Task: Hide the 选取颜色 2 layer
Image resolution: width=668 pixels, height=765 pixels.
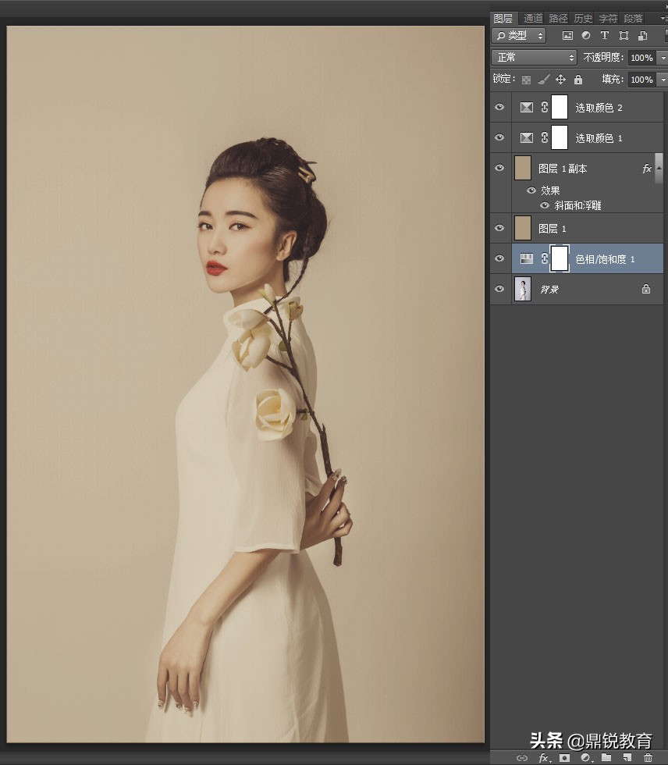Action: coord(499,107)
